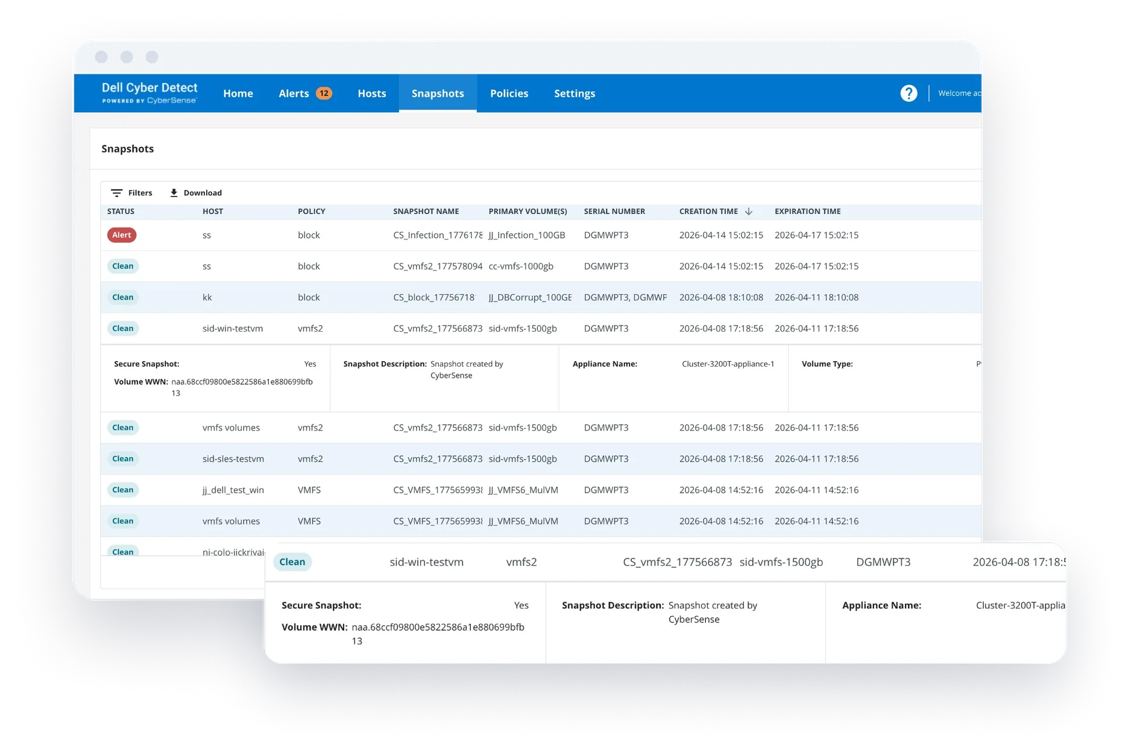Sort by the POLICY column header
The width and height of the screenshot is (1125, 747).
(311, 212)
